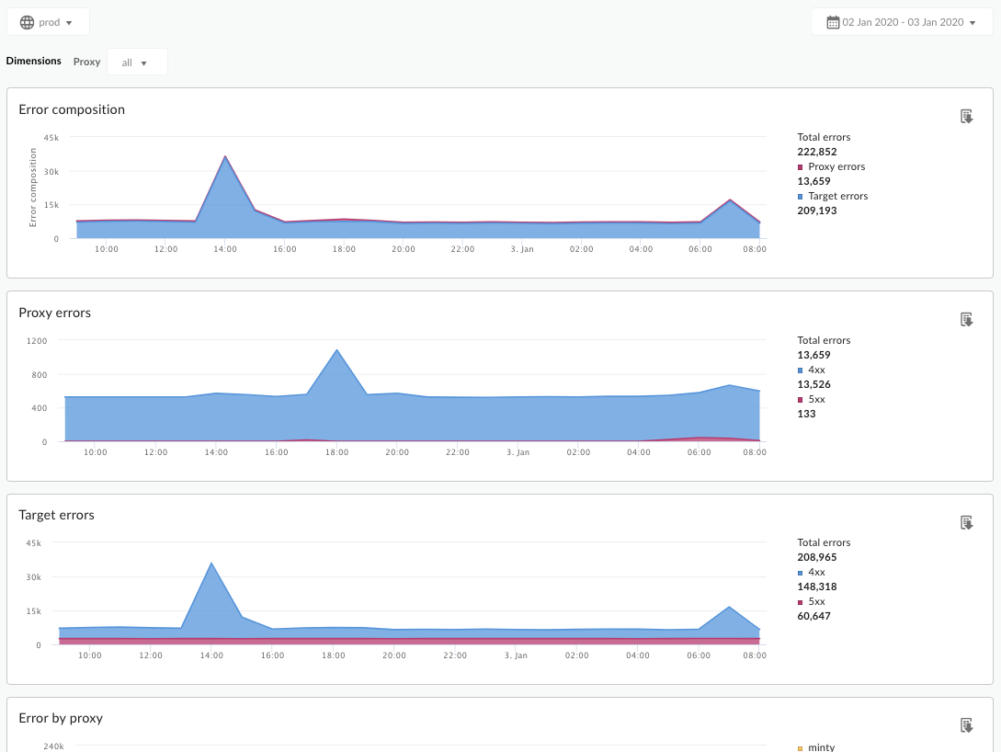Screen dimensions: 1001x752
Task: Download the Error by proxy chart data
Action: click(x=966, y=725)
